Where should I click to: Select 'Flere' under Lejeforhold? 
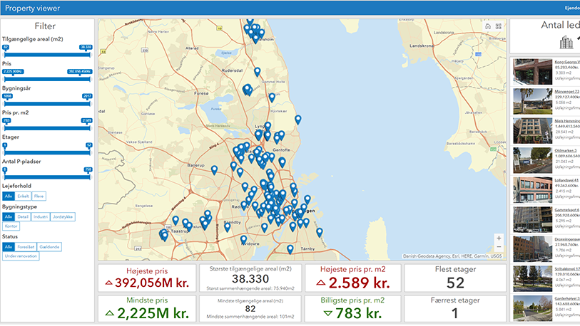pyautogui.click(x=40, y=196)
